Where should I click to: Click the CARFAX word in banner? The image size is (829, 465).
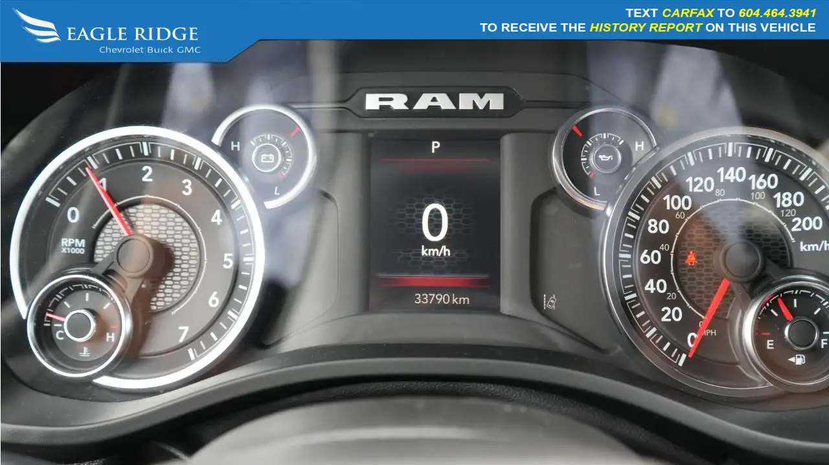pyautogui.click(x=688, y=13)
